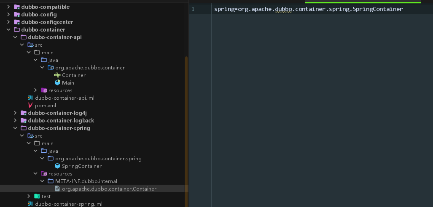Viewport: 433px width, 207px height.
Task: Click the SpringContainer class icon
Action: (57, 166)
